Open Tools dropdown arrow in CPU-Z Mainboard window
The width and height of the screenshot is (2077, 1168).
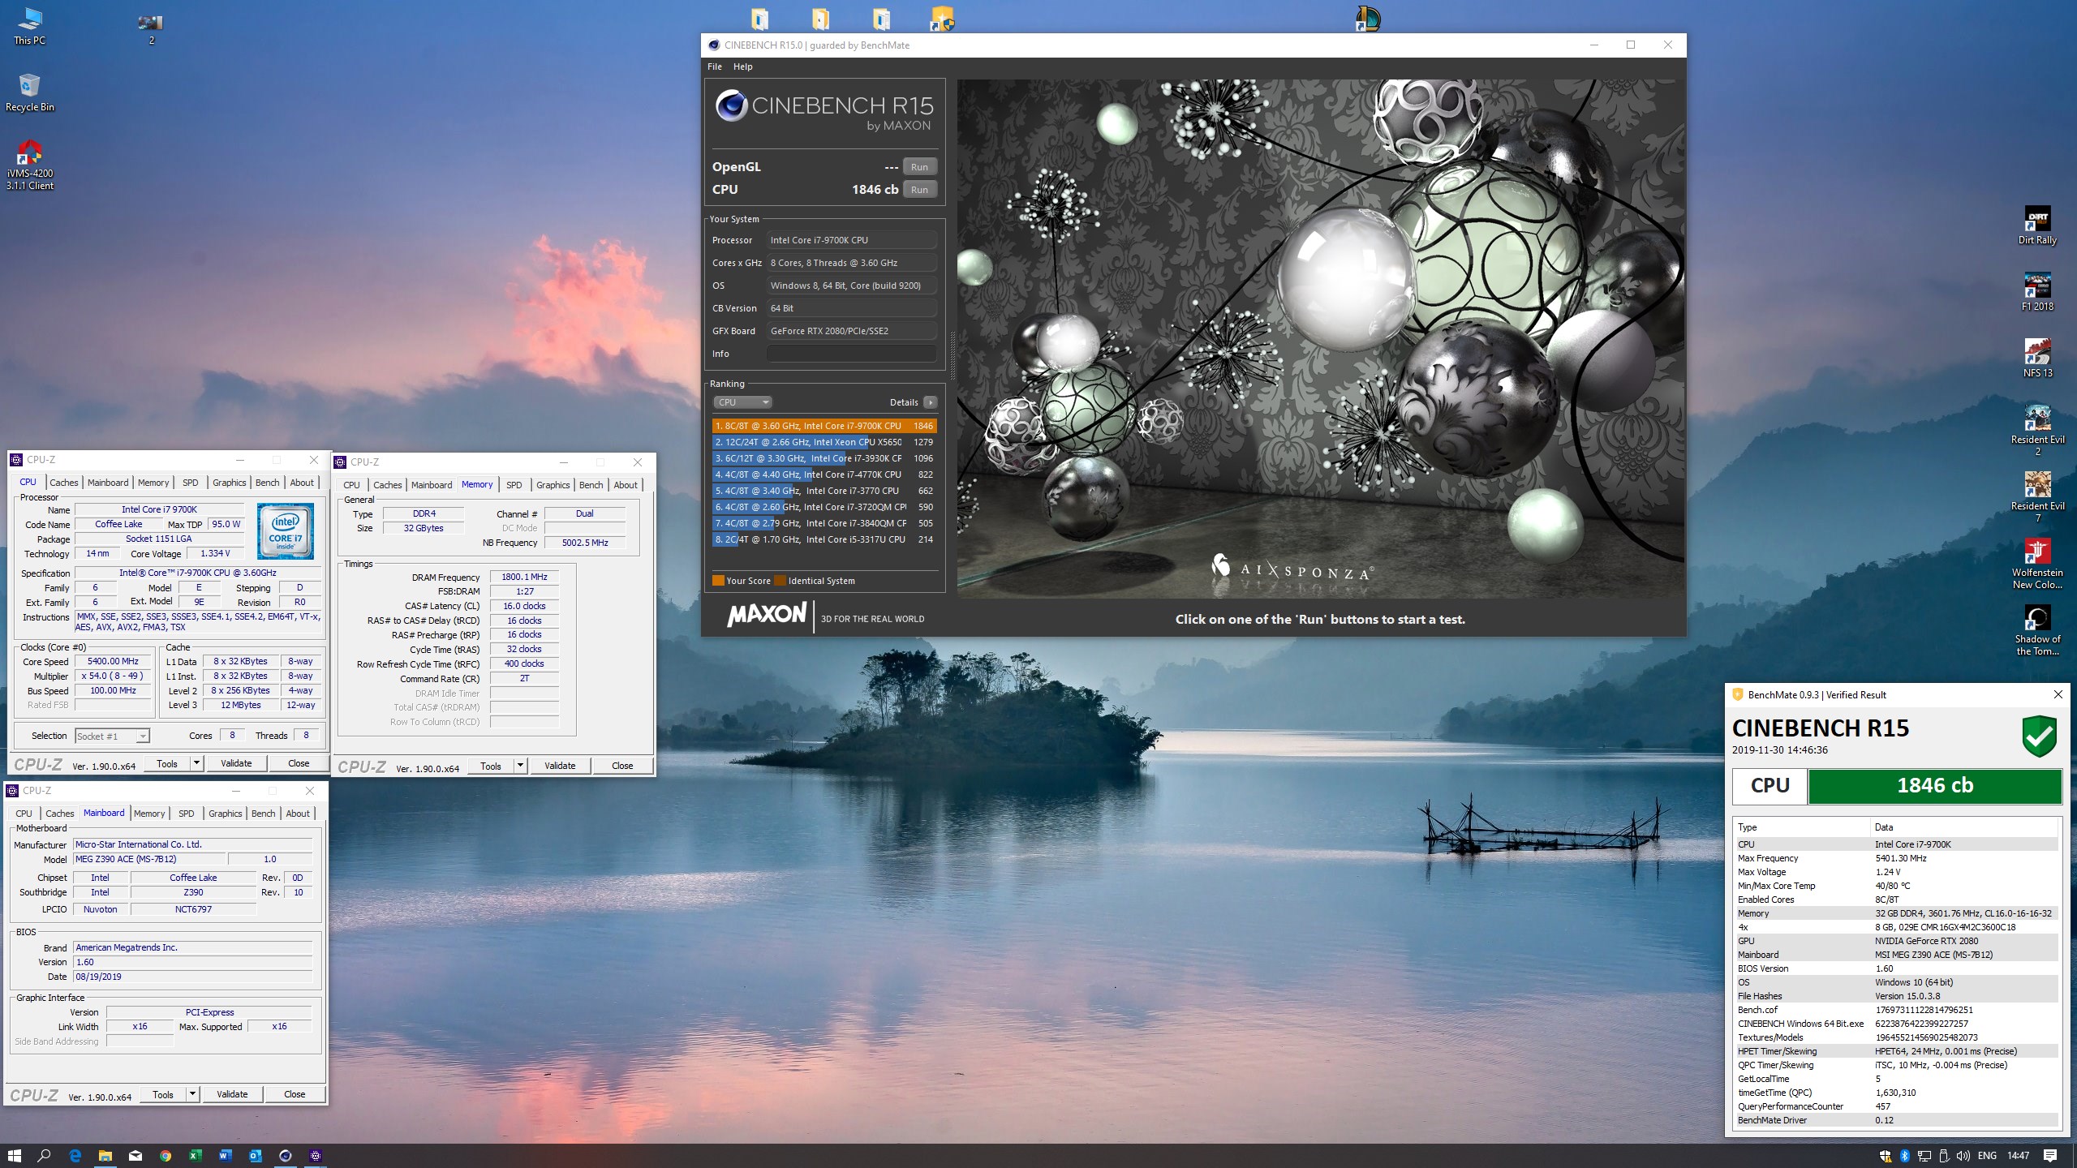coord(192,1094)
